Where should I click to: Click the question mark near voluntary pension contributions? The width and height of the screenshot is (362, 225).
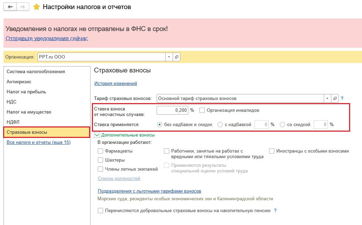pos(275,210)
